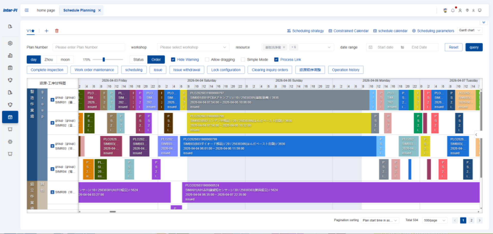Focus the Plan Number input field
The height and width of the screenshot is (234, 493).
click(x=89, y=47)
